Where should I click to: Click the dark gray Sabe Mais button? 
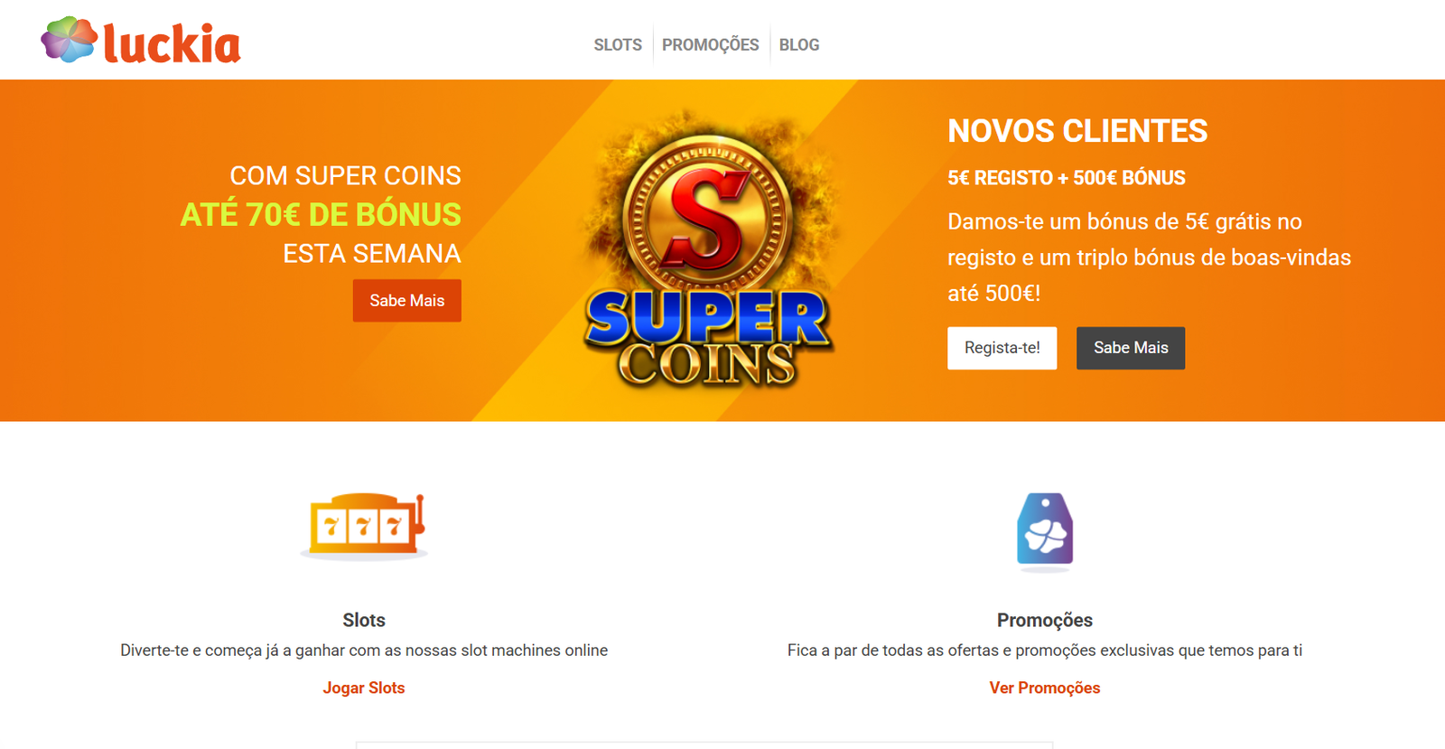[1131, 348]
